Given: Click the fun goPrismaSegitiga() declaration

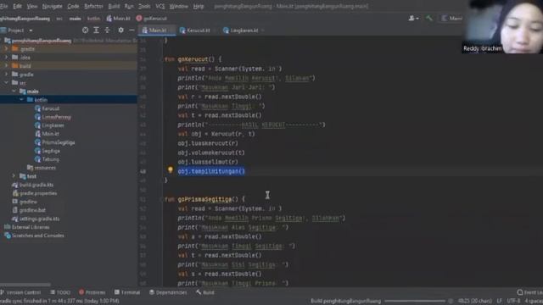Looking at the screenshot, I should point(204,200).
